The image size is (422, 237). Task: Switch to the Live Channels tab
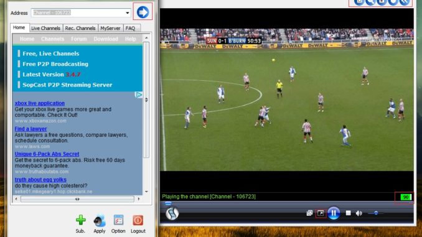(45, 28)
